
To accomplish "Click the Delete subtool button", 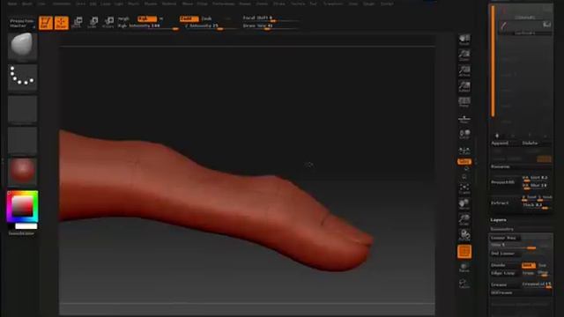I will 531,143.
